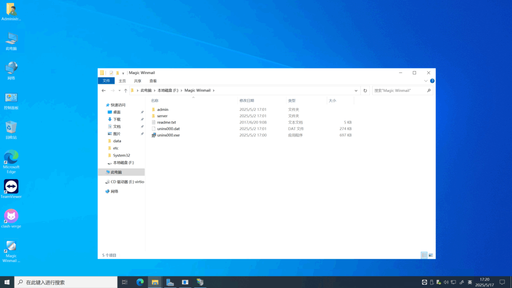Go up one folder level arrow
Image resolution: width=512 pixels, height=288 pixels.
click(125, 90)
